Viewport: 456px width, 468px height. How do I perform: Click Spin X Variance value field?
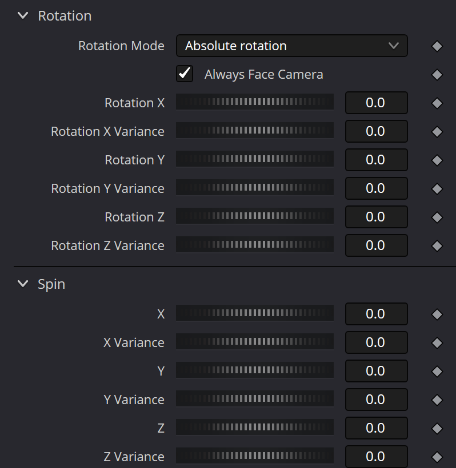377,342
